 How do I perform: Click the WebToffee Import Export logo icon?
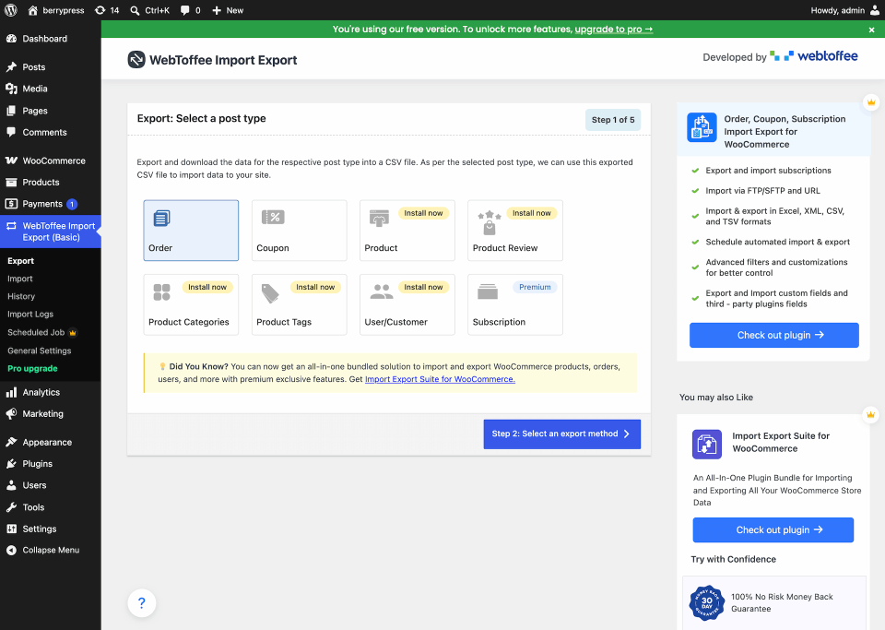pos(136,59)
